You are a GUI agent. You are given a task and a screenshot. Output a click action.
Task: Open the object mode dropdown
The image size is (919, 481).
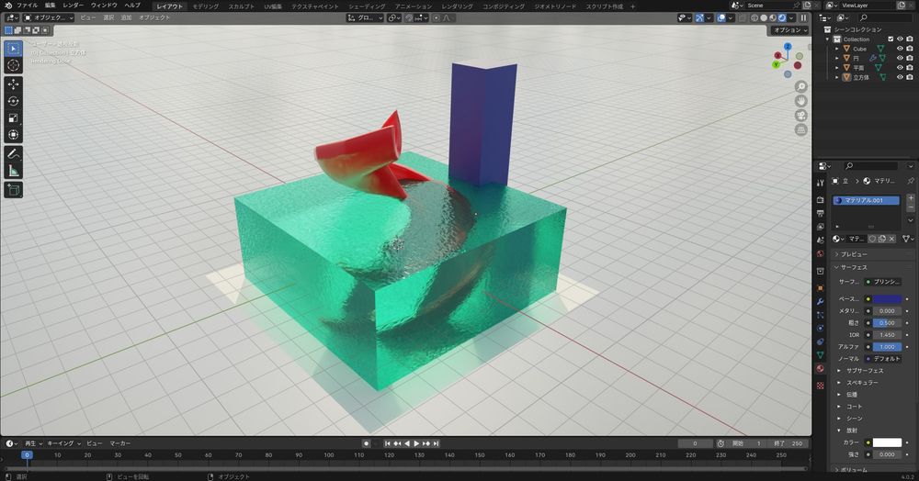coord(50,18)
